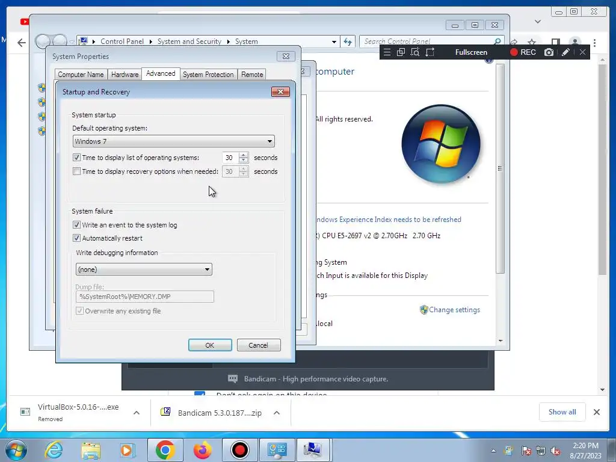Close Chrome downloads bar

click(596, 412)
